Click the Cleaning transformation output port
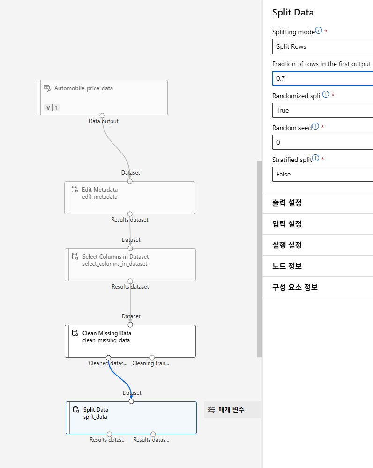 point(152,358)
